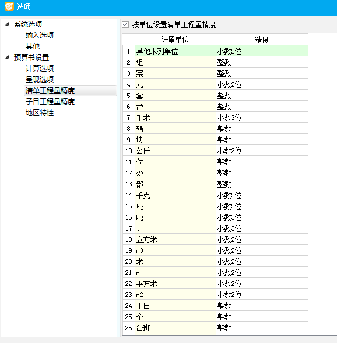The height and width of the screenshot is (343, 337).
Task: Select the 宗 unit cell
Action: [175, 73]
